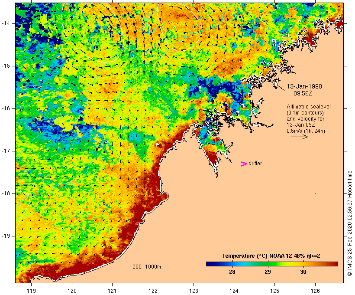
Task: Click the velocity scale reference arrow
Action: point(300,137)
